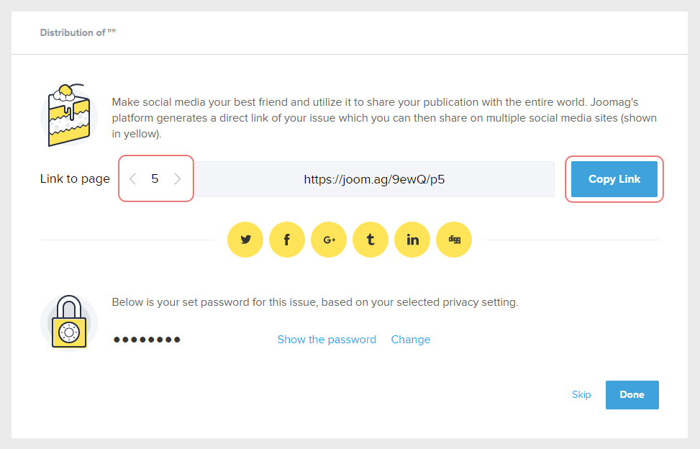The image size is (700, 449).
Task: Click the page number 5 value
Action: pyautogui.click(x=155, y=179)
